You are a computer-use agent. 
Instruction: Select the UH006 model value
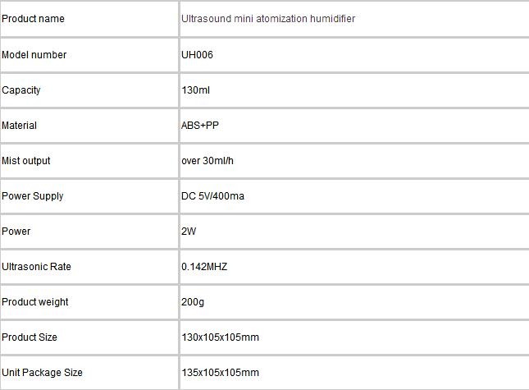point(197,55)
